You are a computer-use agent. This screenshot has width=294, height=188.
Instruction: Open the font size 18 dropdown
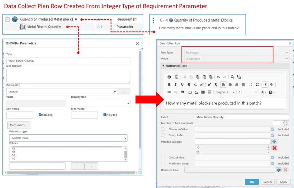coord(248,92)
